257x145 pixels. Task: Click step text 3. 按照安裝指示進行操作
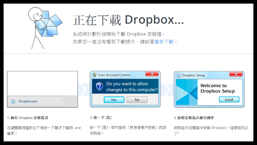point(194,118)
